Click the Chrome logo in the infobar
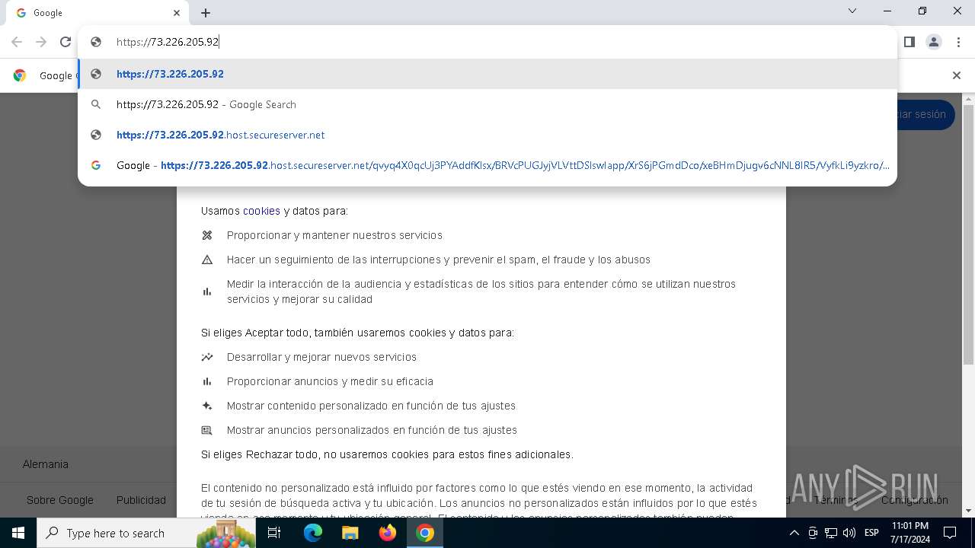Viewport: 975px width, 548px height. [20, 75]
